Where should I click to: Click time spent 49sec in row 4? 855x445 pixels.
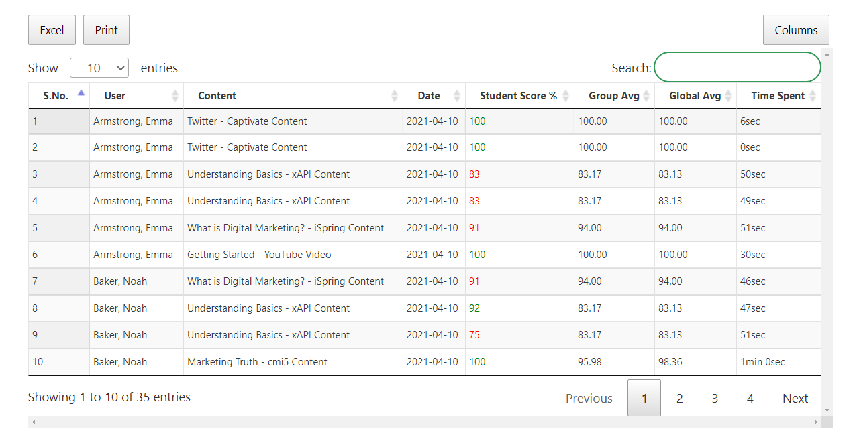click(753, 201)
